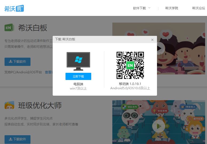The image size is (207, 144).
Task: Click 下载软件 button under 班级优化大师
Action: pos(17,139)
